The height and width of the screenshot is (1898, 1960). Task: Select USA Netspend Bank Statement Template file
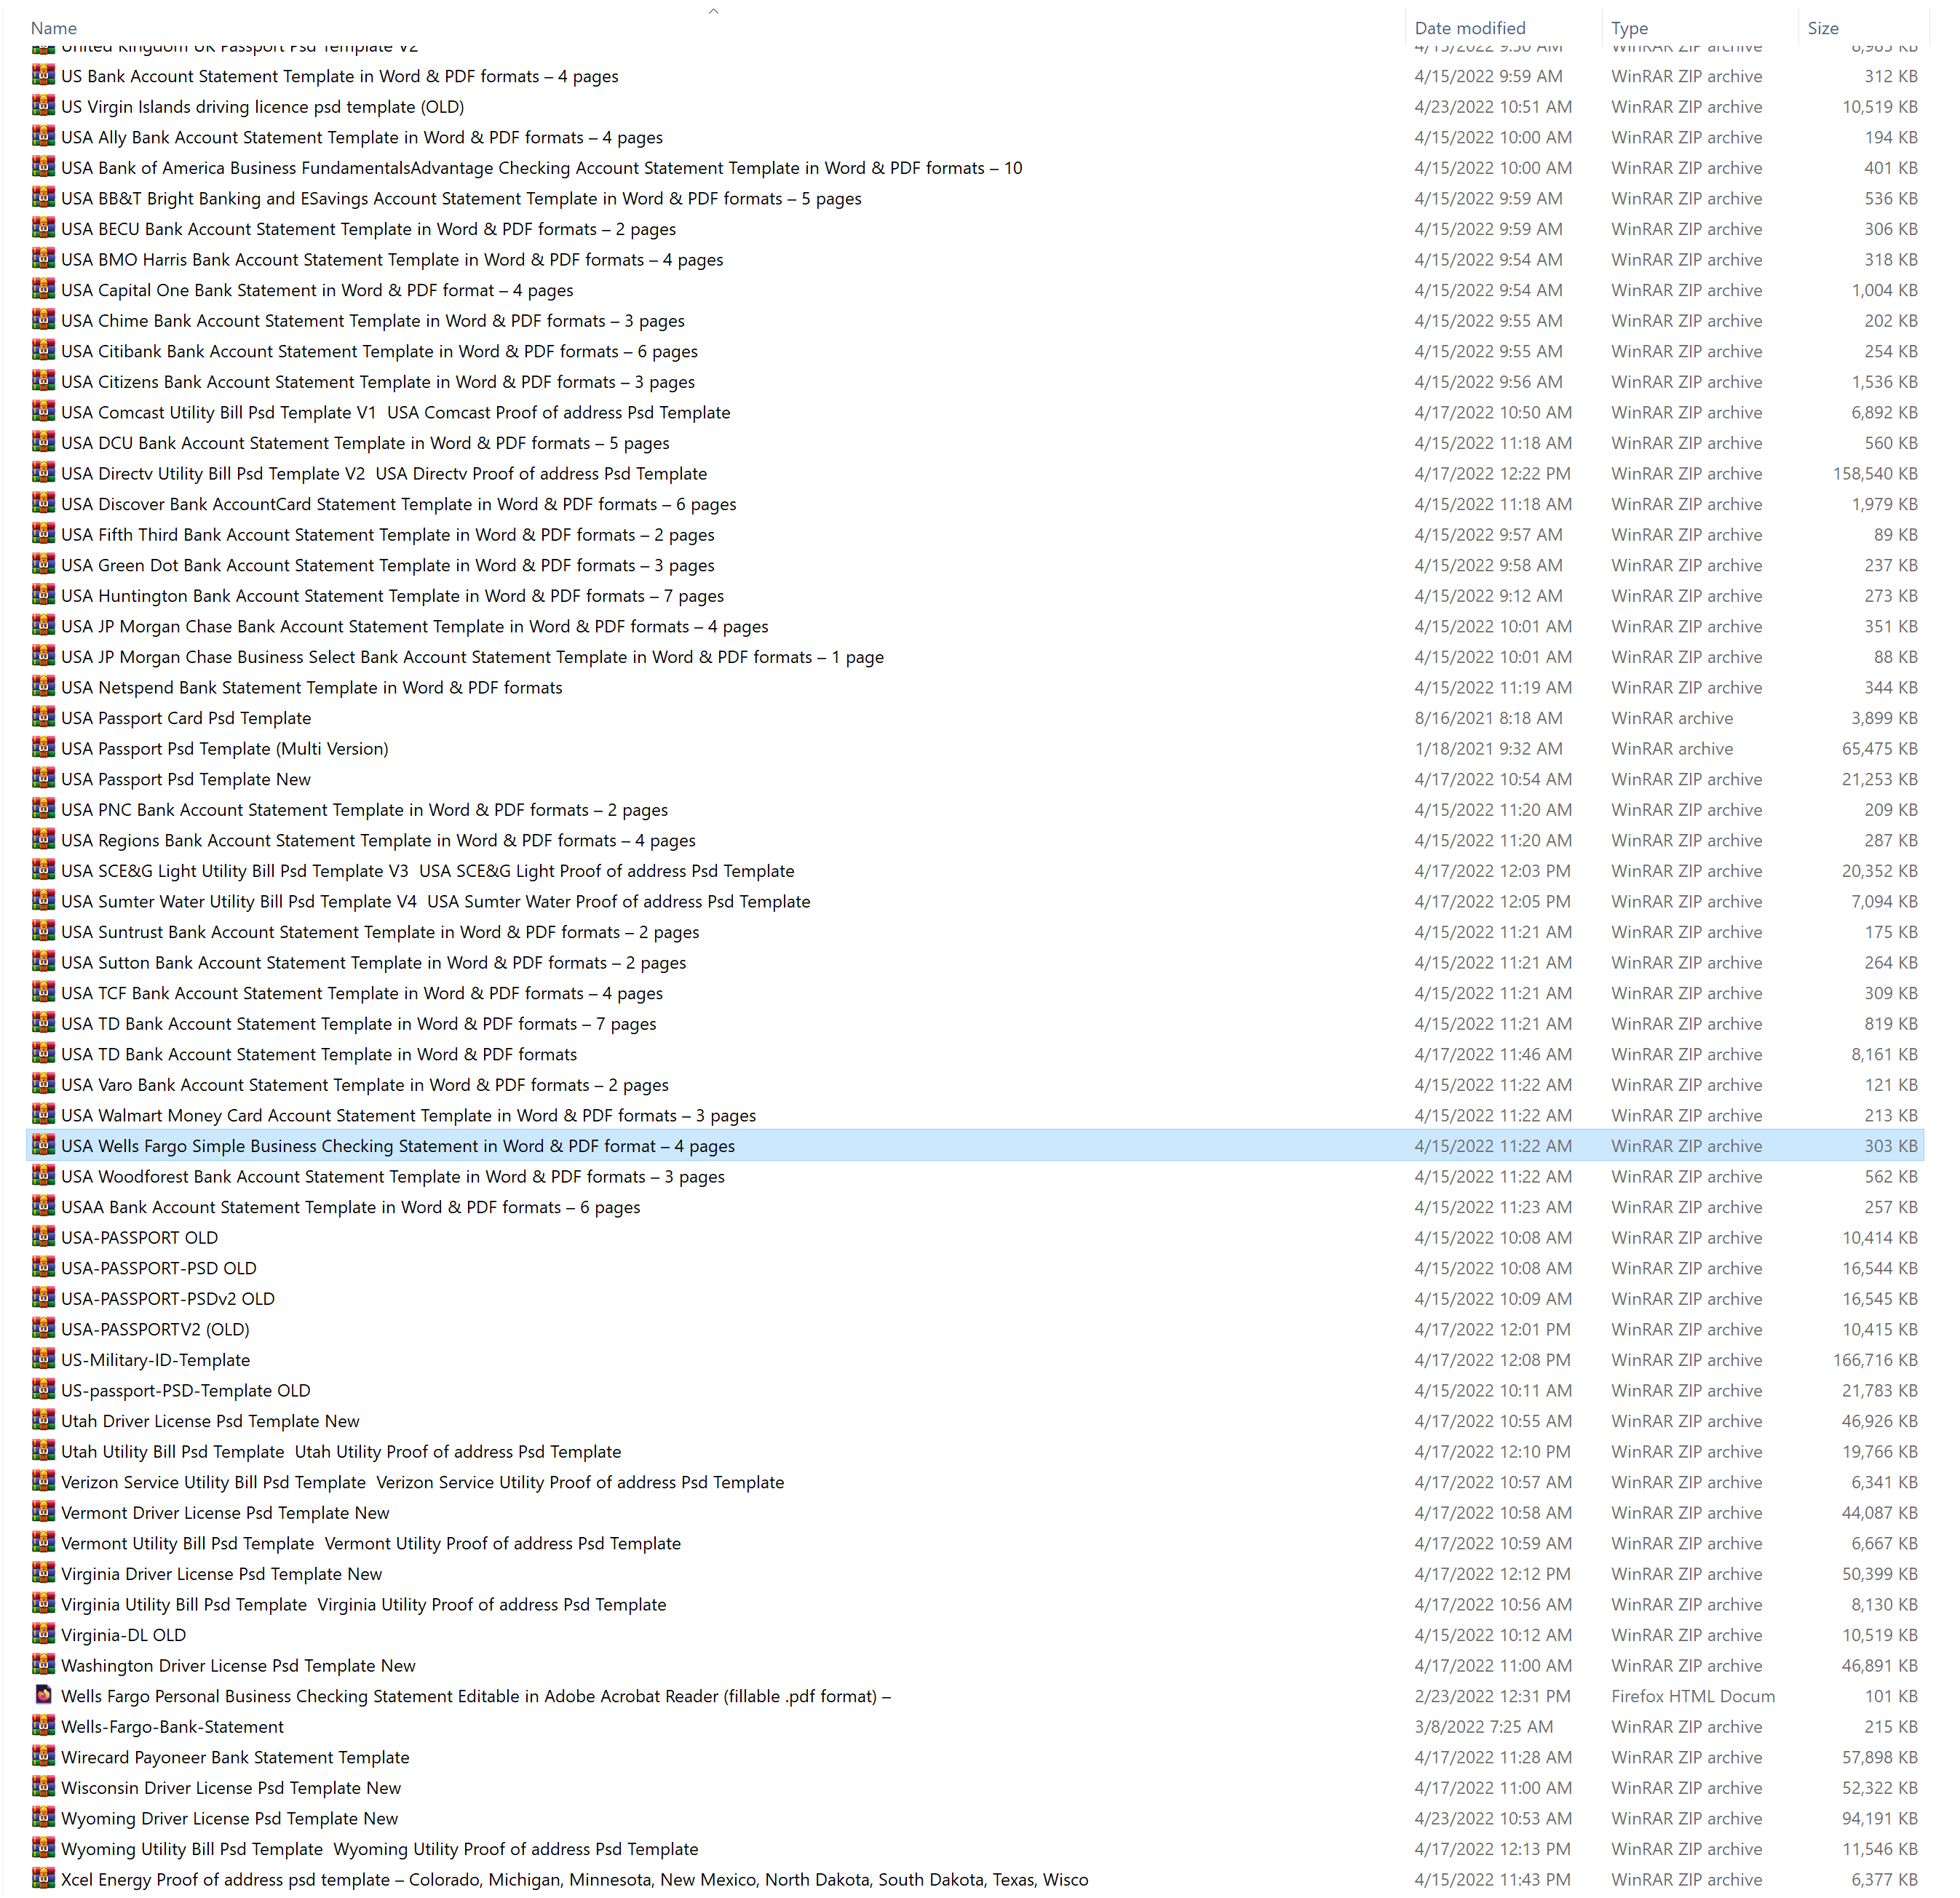coord(311,687)
